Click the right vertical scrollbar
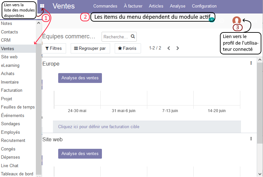The height and width of the screenshot is (177, 263). 260,98
